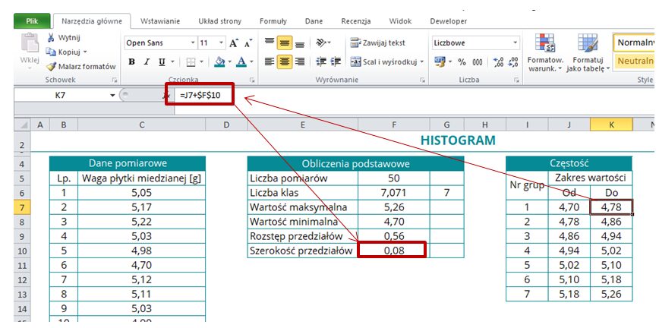
Task: Select row 7 header
Action: [22, 207]
